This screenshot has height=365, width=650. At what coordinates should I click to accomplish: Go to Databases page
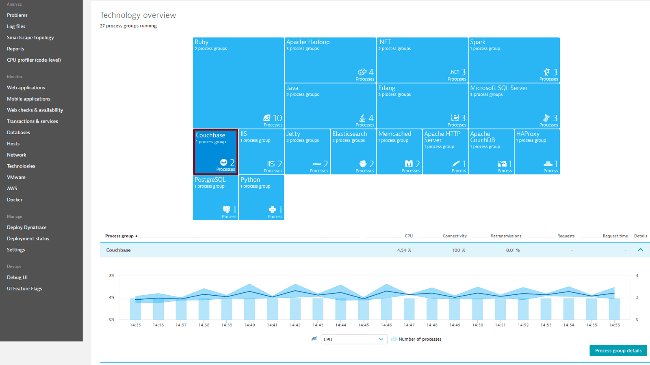pyautogui.click(x=18, y=133)
